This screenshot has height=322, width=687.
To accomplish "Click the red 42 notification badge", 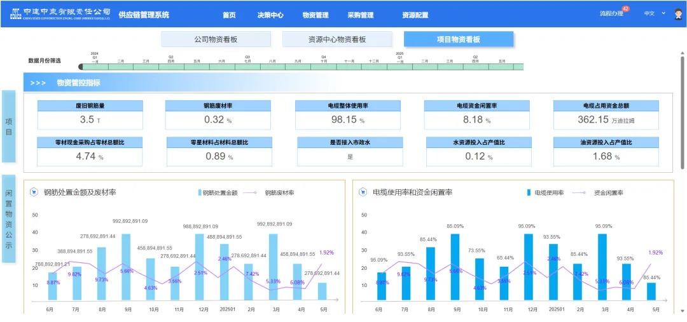I will (626, 9).
